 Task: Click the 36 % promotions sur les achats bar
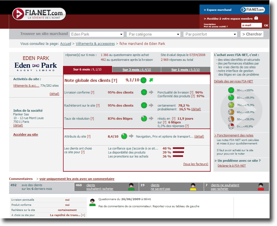tap(178, 156)
